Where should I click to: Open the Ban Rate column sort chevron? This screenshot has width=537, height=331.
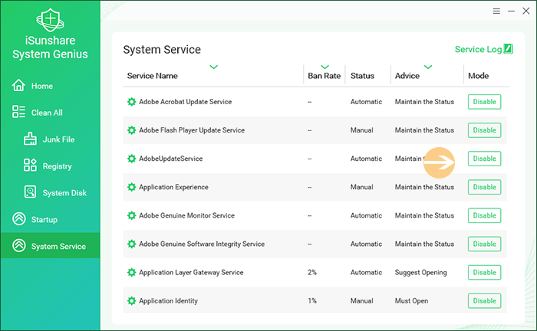pos(325,67)
